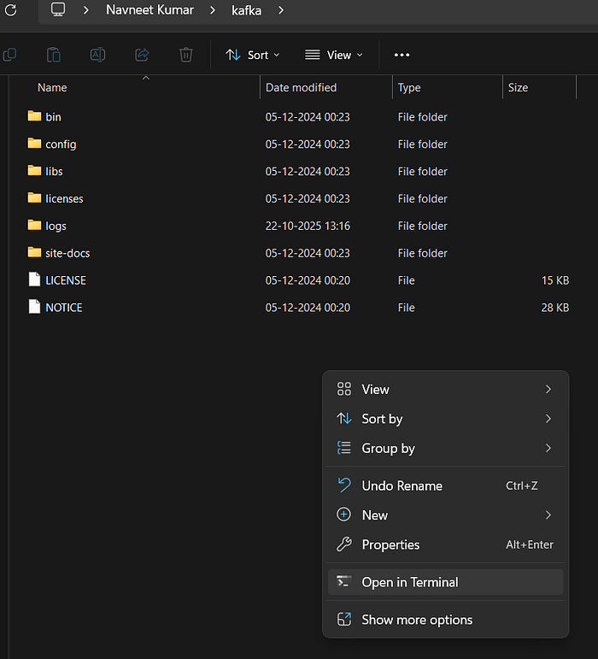Viewport: 598px width, 659px height.
Task: Open the See more ellipsis menu
Action: [402, 55]
